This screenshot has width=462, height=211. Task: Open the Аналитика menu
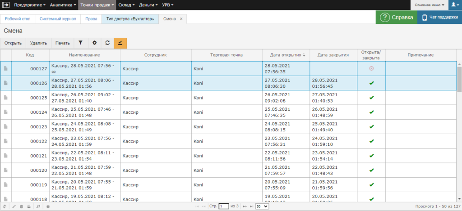(x=63, y=4)
